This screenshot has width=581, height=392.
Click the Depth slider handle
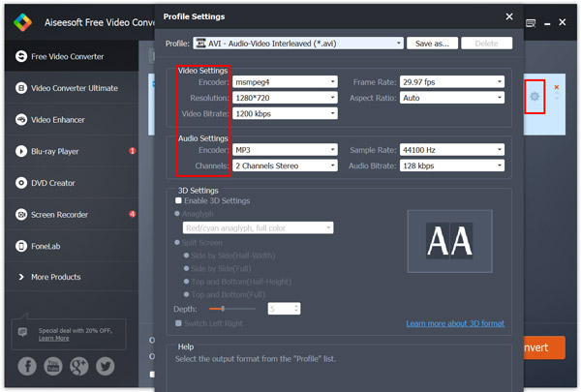[x=223, y=308]
